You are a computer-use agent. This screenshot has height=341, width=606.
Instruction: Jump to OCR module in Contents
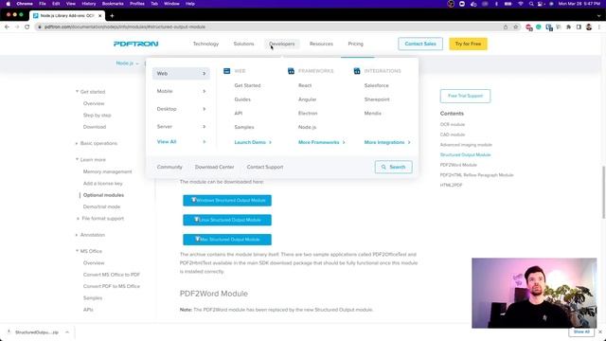[x=453, y=124]
